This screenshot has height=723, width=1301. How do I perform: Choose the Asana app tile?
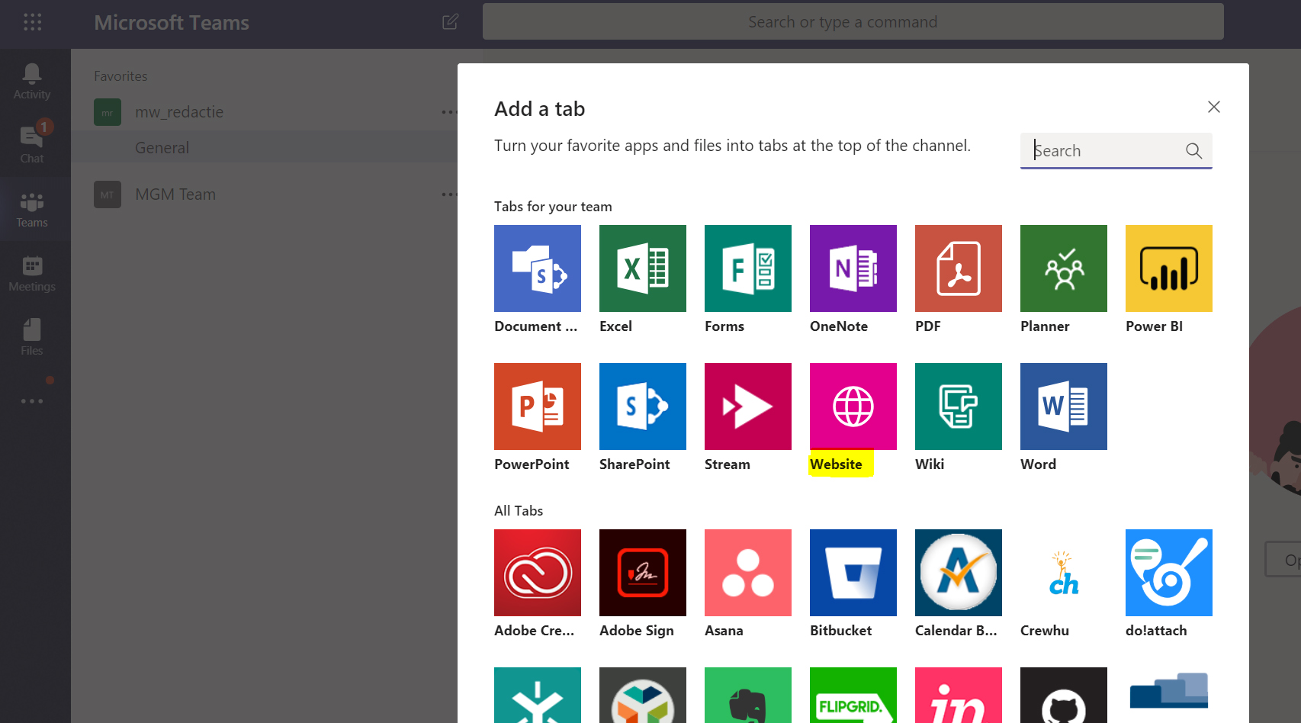click(748, 573)
